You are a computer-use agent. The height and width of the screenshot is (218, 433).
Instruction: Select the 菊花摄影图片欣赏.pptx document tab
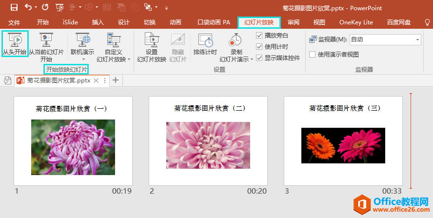click(59, 80)
